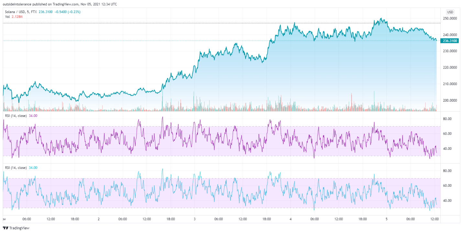This screenshot has height=233, width=463.
Task: Click the date label 4 on time axis
Action: (x=291, y=219)
